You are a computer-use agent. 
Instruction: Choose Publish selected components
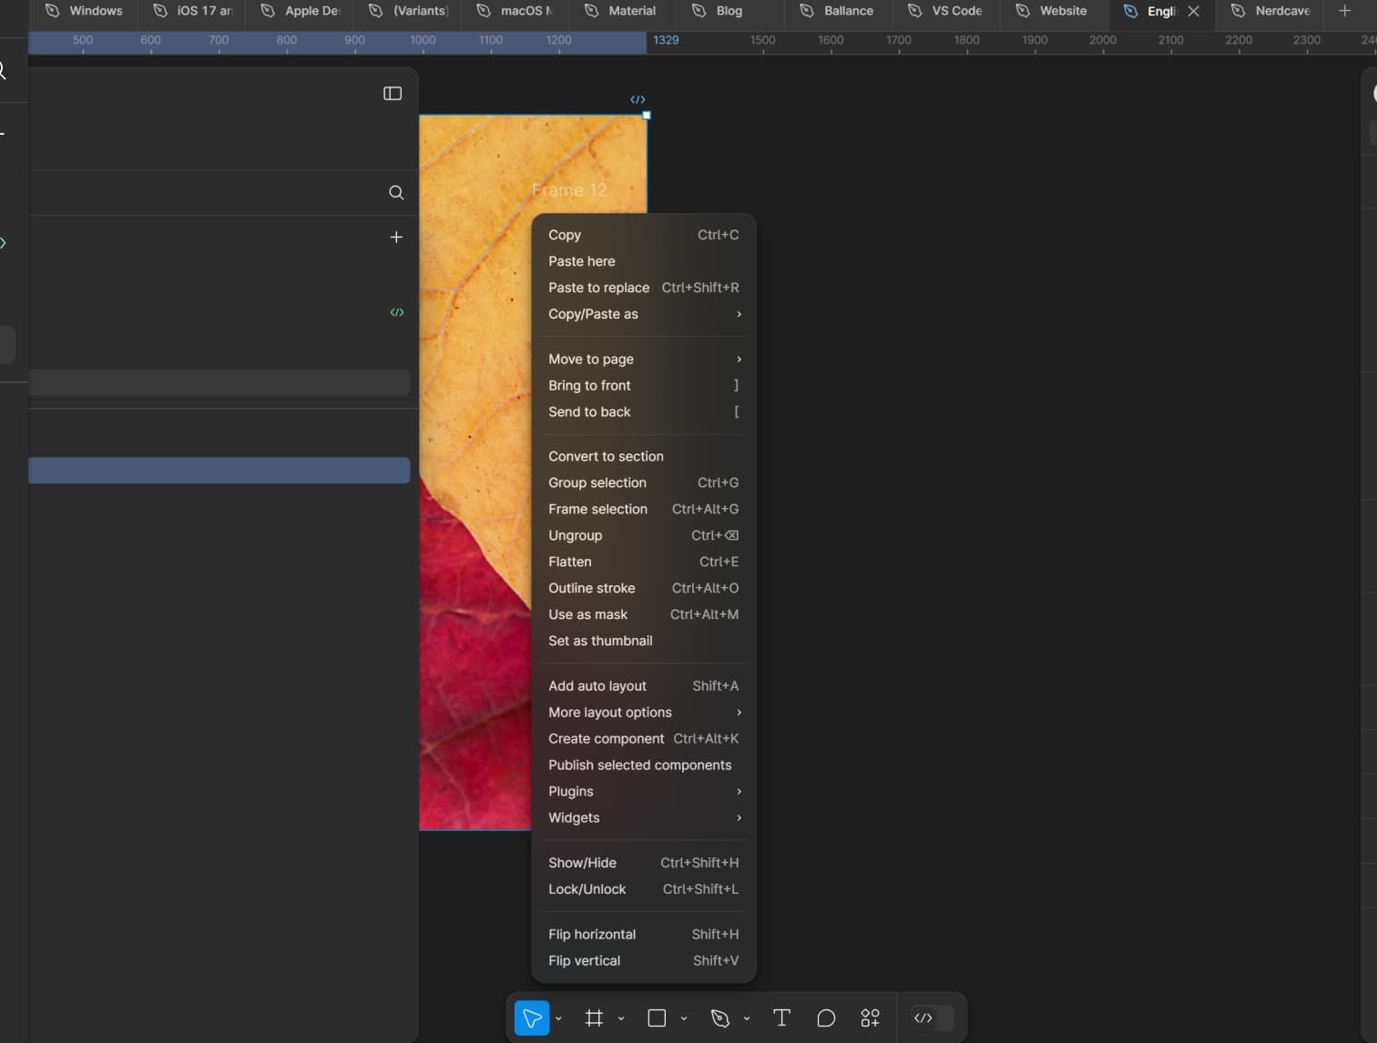643,765
